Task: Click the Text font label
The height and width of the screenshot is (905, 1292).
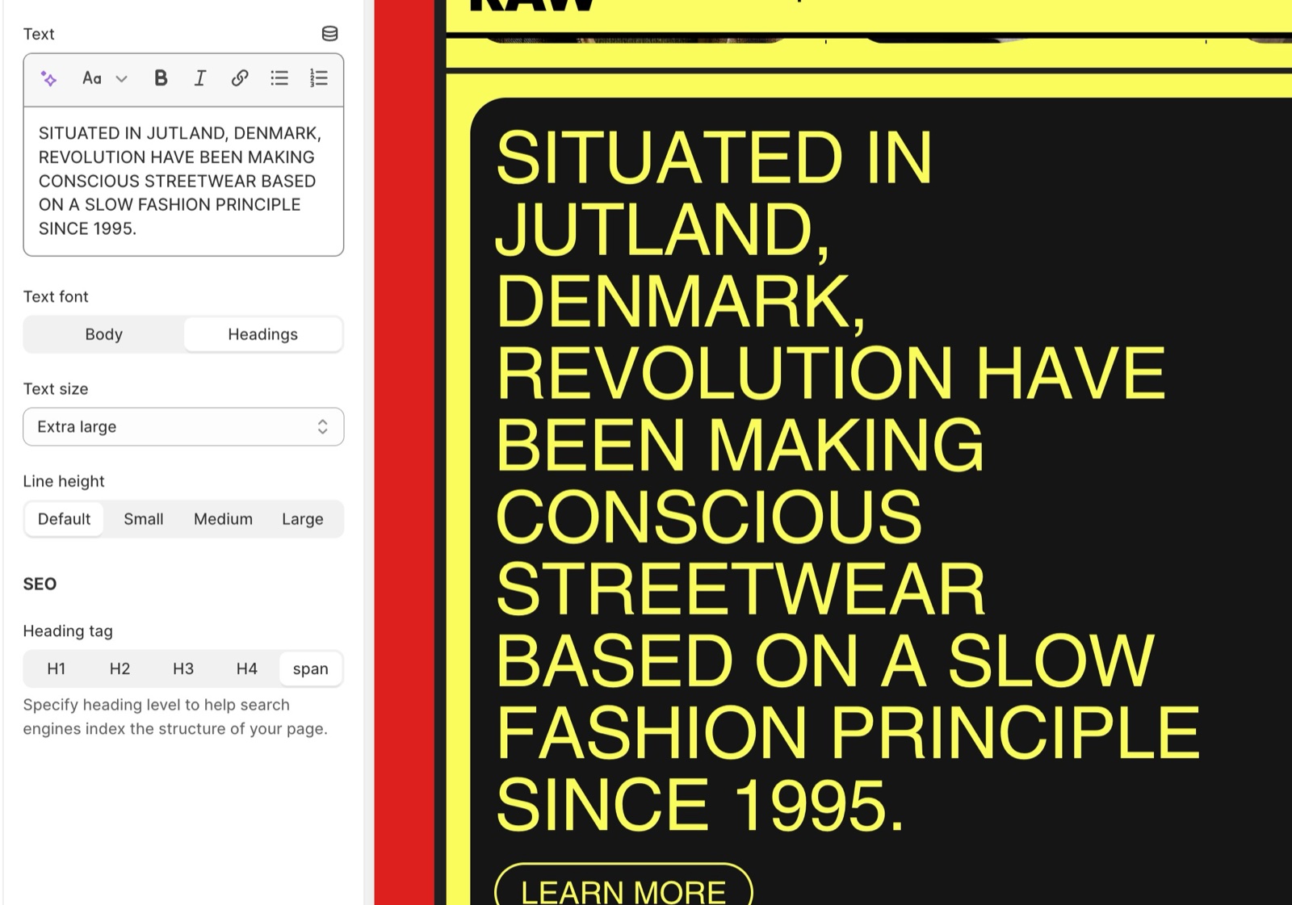Action: click(x=56, y=296)
